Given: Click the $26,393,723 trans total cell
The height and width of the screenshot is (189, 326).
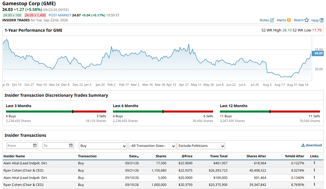Looking at the screenshot, I should pyautogui.click(x=218, y=170).
